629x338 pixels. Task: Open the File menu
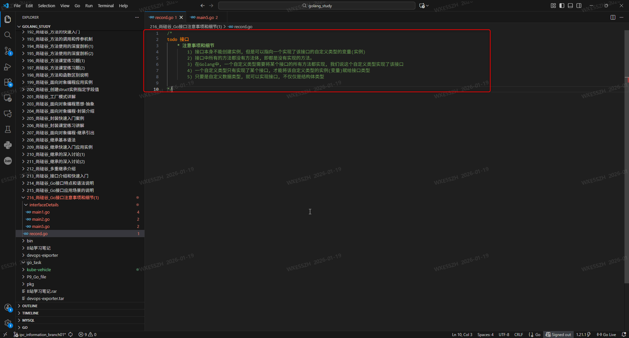(x=17, y=6)
